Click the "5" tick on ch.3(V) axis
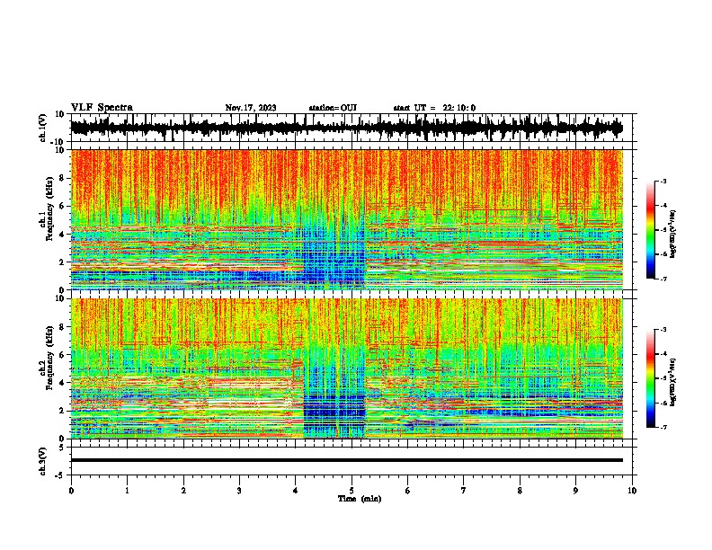Screen dimensions: 712x550 [62, 447]
